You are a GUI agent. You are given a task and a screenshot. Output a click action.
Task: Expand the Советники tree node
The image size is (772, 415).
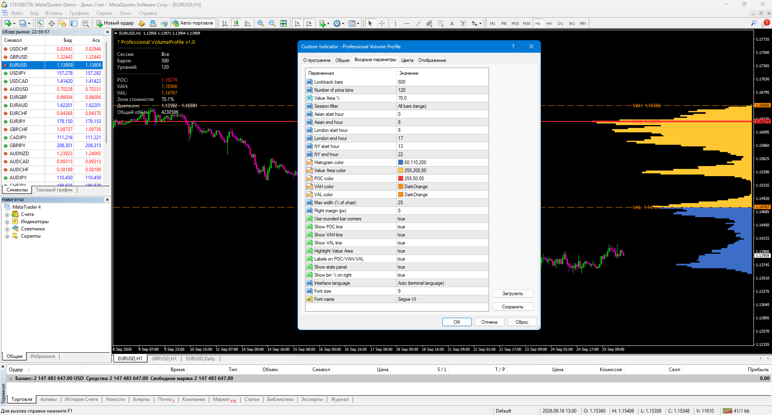click(7, 229)
